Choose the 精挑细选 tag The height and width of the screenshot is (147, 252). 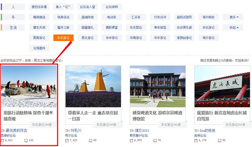click(x=39, y=17)
